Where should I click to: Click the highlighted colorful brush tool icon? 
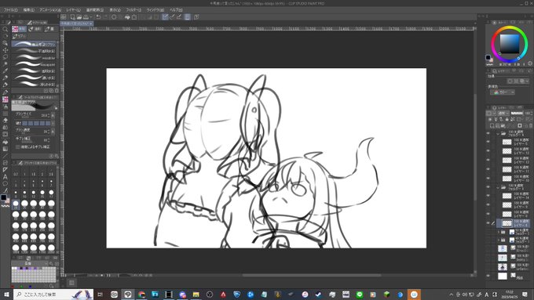click(5, 99)
